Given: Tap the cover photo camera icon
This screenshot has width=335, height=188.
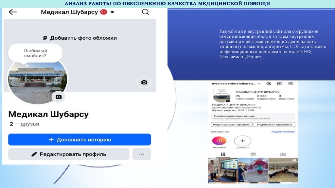Looking at the screenshot, I should click(144, 82).
